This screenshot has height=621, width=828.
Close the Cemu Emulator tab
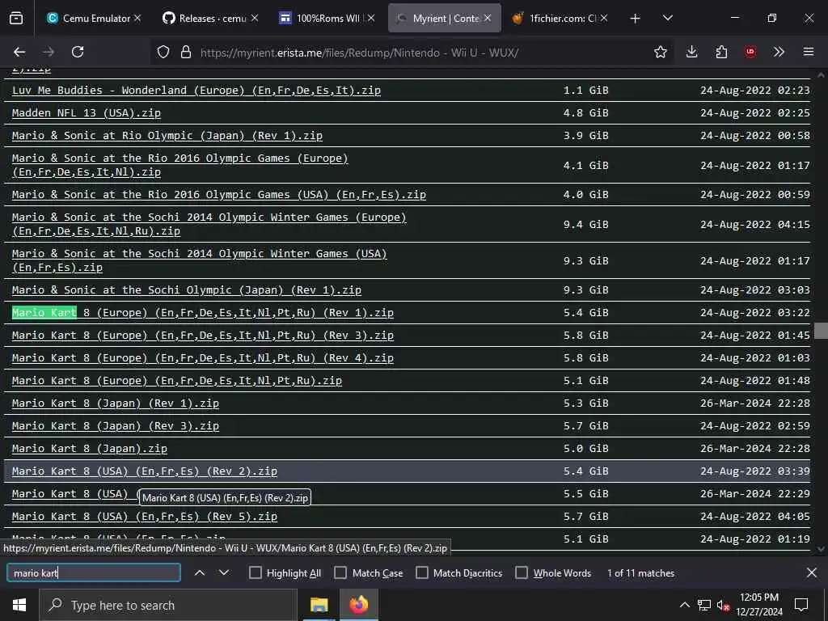tap(137, 18)
